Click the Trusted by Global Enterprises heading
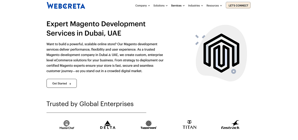Image resolution: width=298 pixels, height=140 pixels. click(90, 104)
